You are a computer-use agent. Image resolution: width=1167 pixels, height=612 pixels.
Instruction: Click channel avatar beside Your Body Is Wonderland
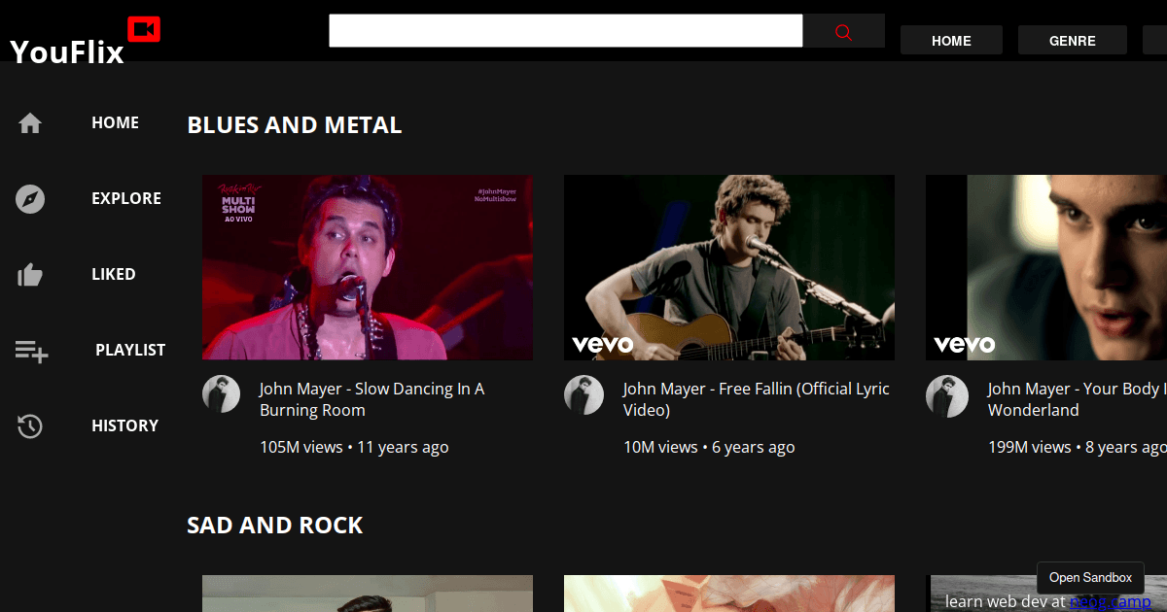(x=946, y=396)
